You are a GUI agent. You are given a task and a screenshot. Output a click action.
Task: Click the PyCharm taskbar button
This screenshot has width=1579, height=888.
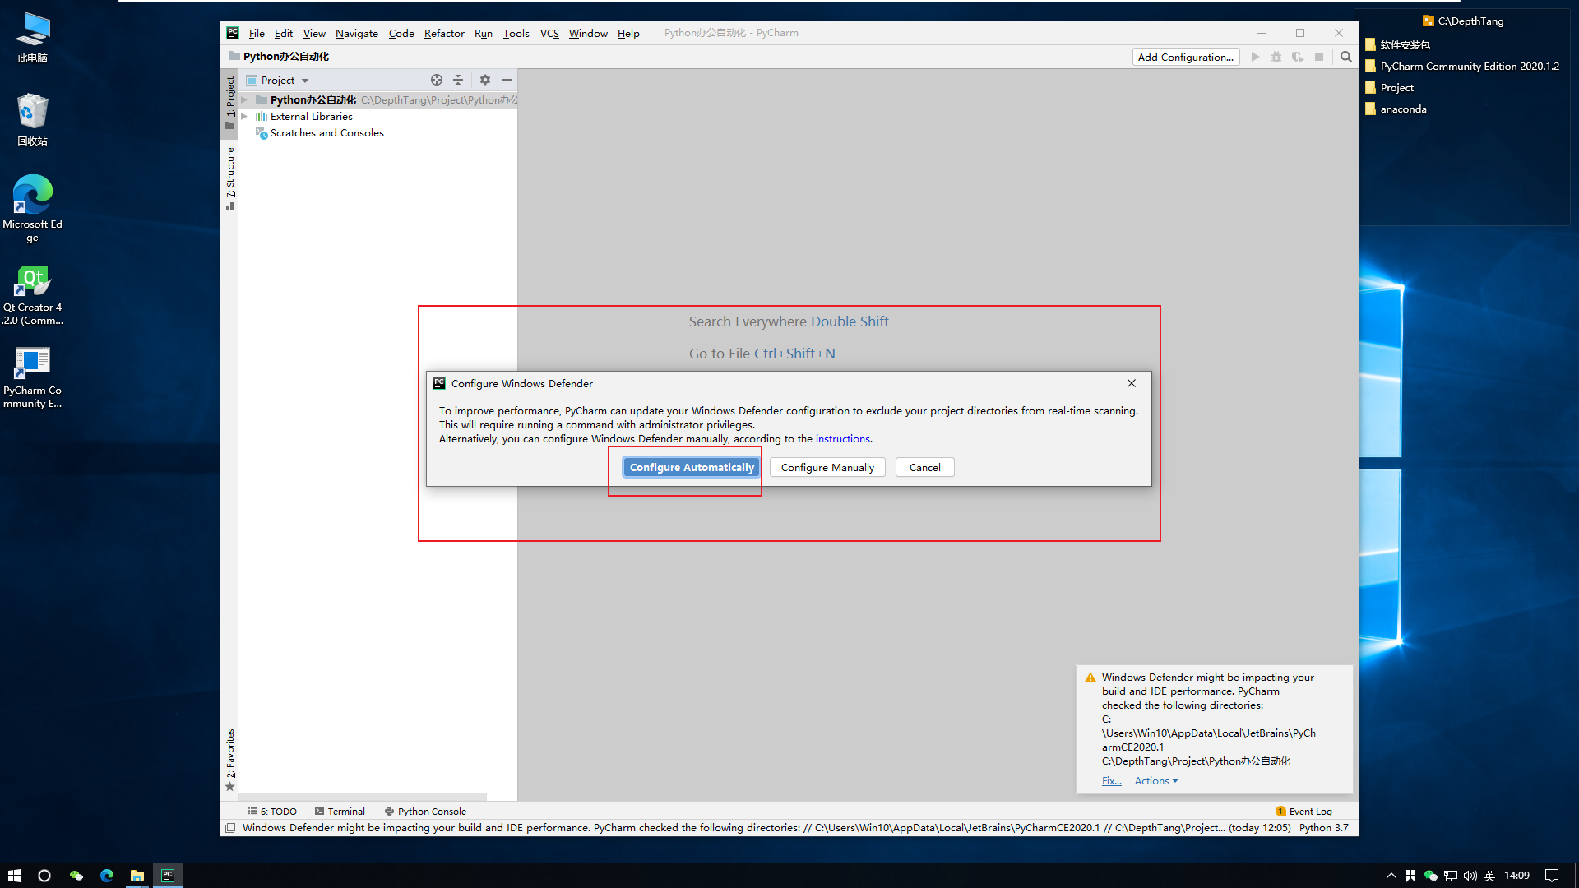[x=168, y=876]
